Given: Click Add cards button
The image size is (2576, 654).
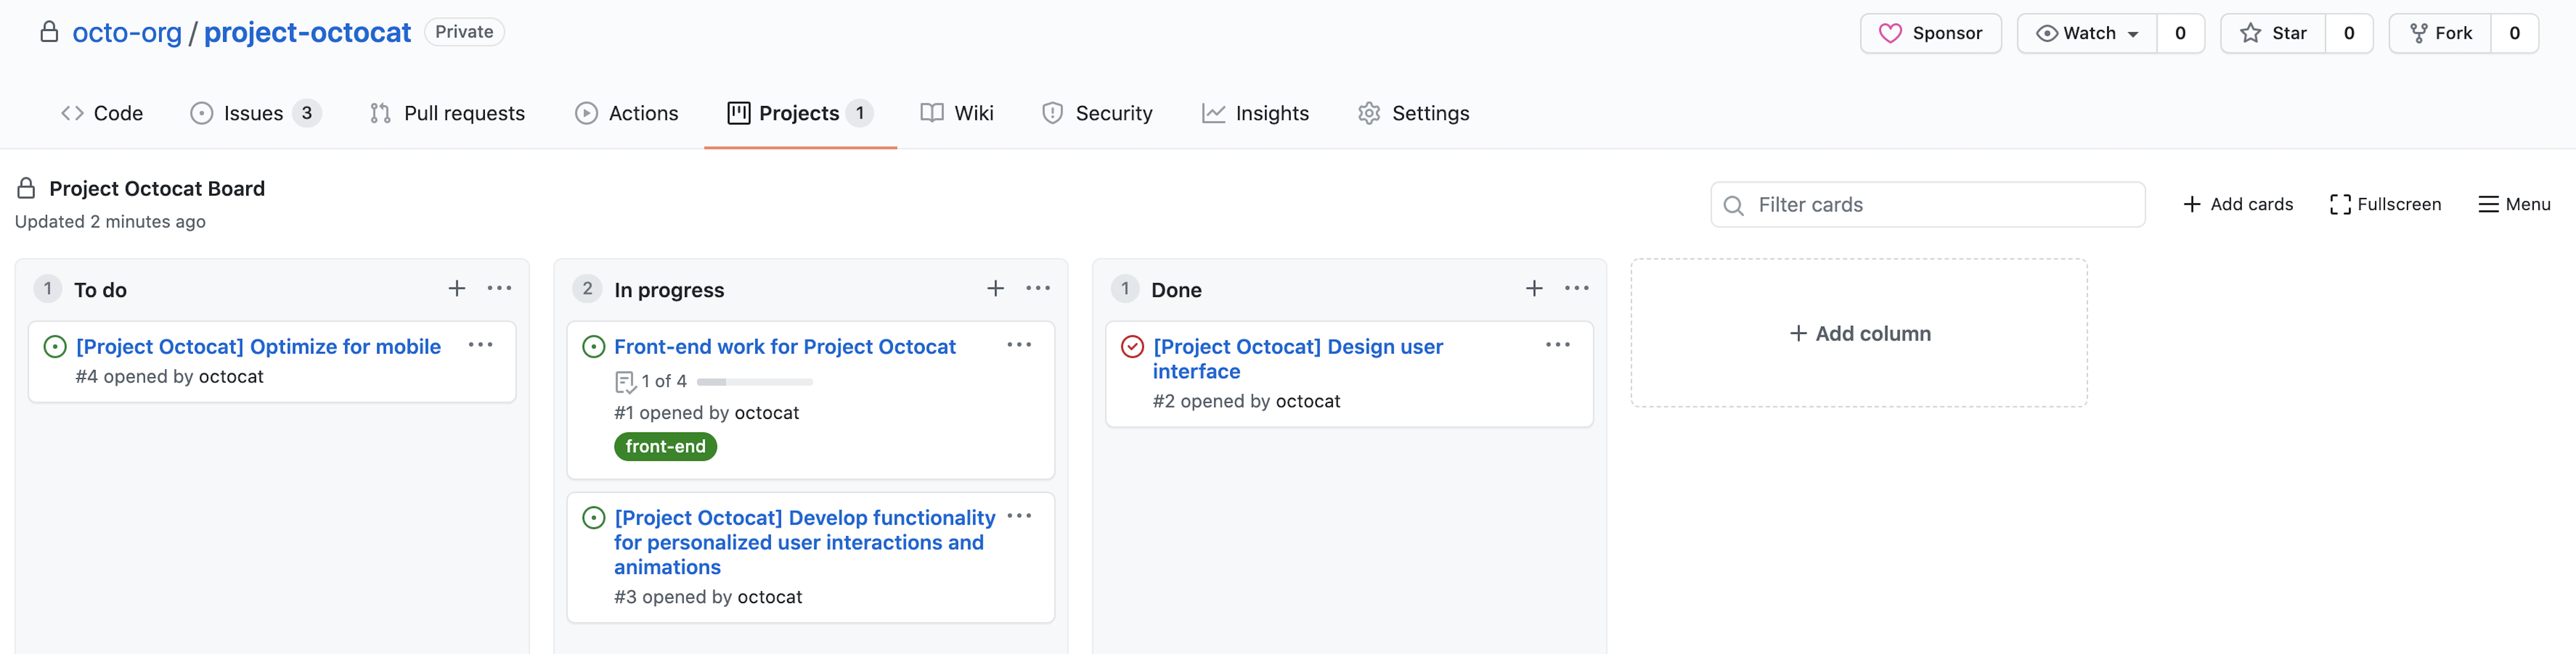Looking at the screenshot, I should pos(2238,203).
